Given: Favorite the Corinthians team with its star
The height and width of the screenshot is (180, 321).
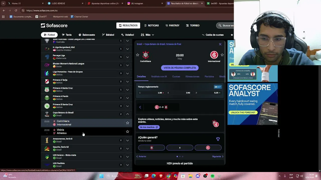Looking at the screenshot, I should point(137,55).
